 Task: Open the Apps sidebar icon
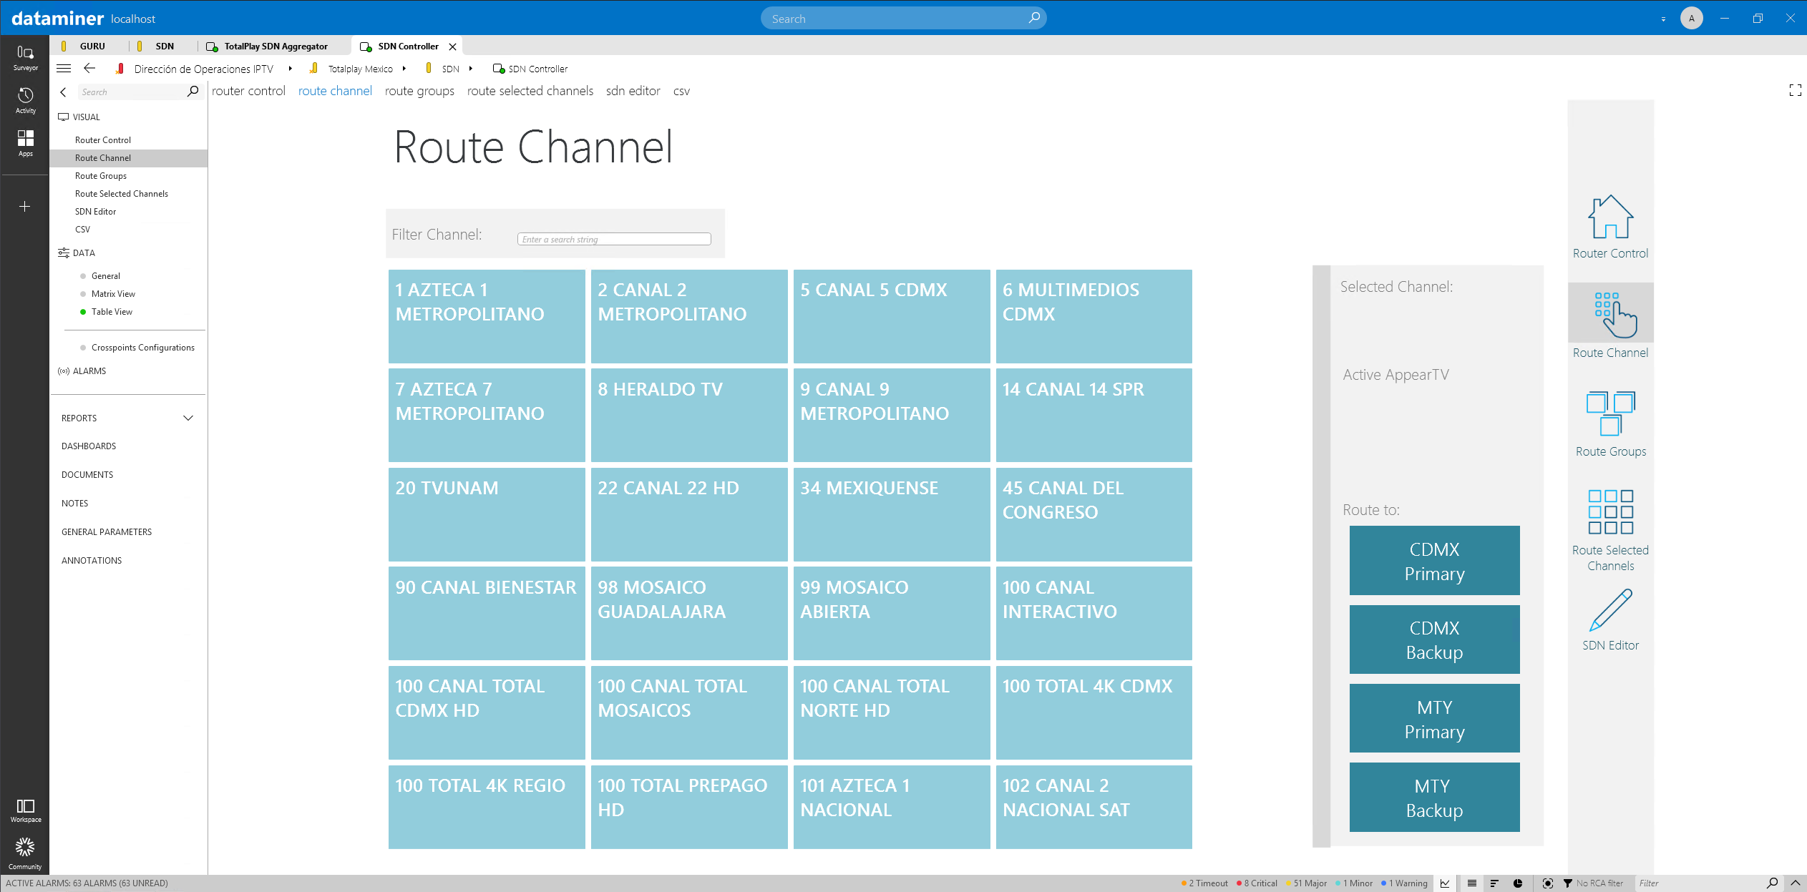pos(25,143)
